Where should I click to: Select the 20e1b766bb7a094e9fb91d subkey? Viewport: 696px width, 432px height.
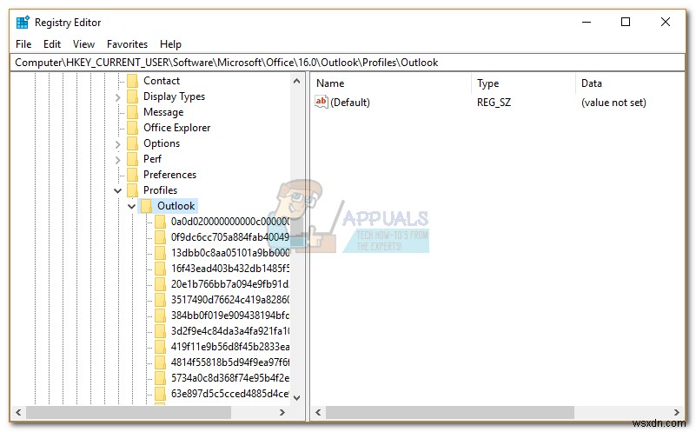230,283
